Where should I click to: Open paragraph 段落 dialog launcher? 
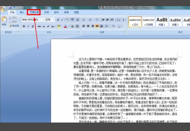pyautogui.click(x=125, y=32)
